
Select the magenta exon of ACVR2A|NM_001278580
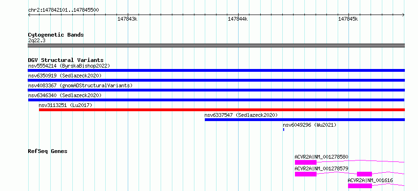(x=305, y=162)
